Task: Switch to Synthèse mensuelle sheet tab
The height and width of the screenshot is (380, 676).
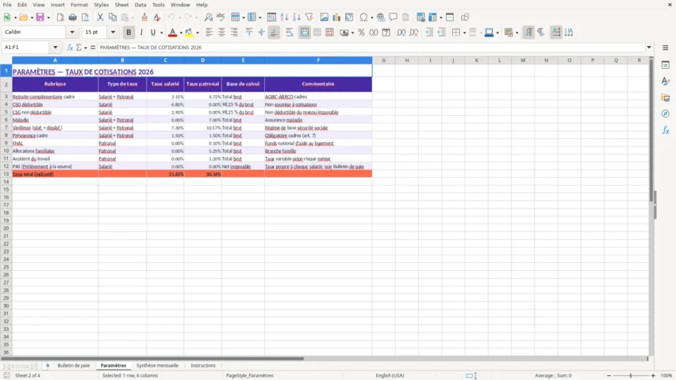Action: (157, 365)
